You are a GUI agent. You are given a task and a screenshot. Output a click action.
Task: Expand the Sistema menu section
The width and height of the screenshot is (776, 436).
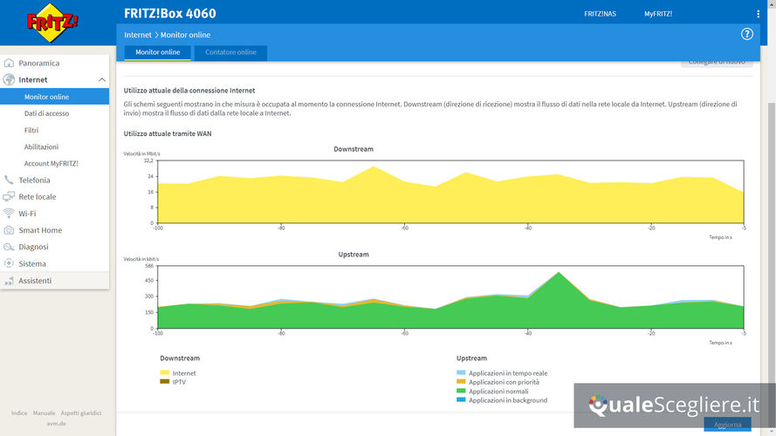[32, 263]
